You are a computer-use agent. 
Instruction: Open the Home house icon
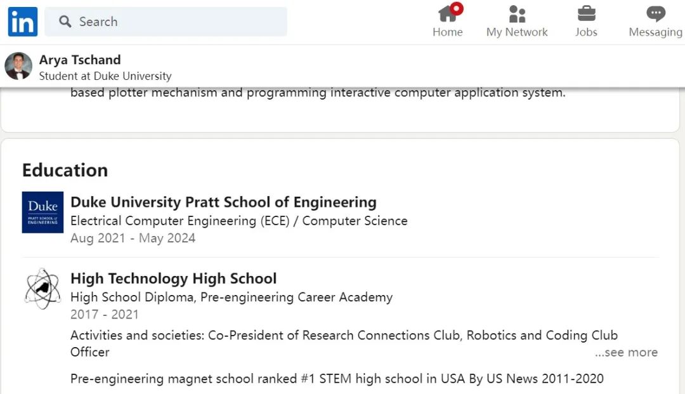448,13
